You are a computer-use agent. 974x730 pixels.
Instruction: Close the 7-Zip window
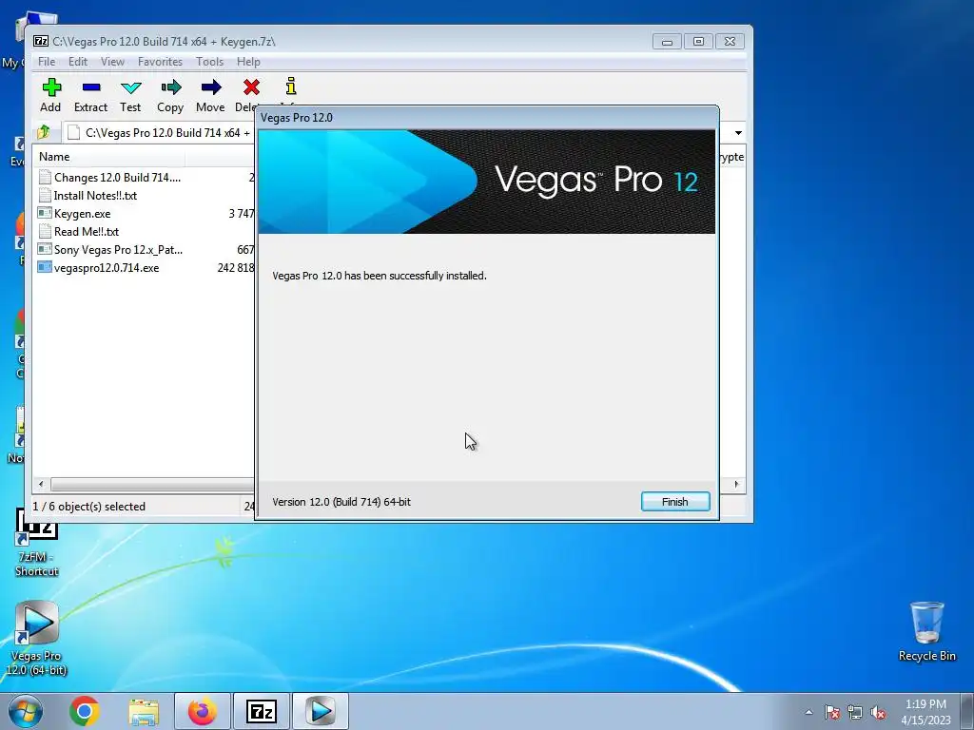[730, 42]
